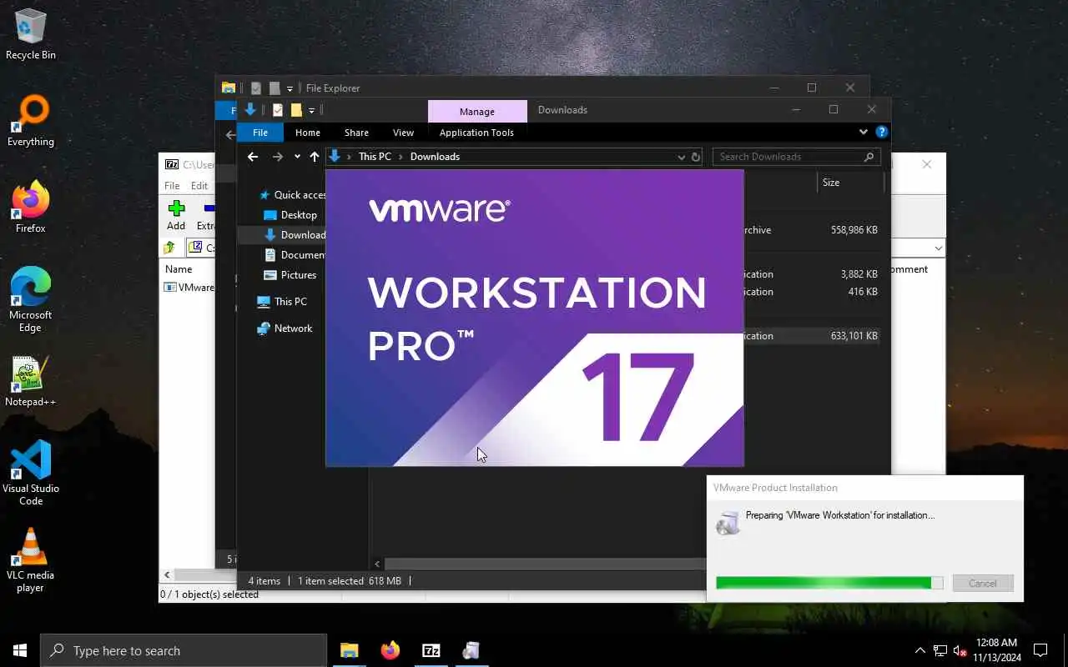1068x667 pixels.
Task: Select the 633,101 KB application row
Action: click(812, 336)
